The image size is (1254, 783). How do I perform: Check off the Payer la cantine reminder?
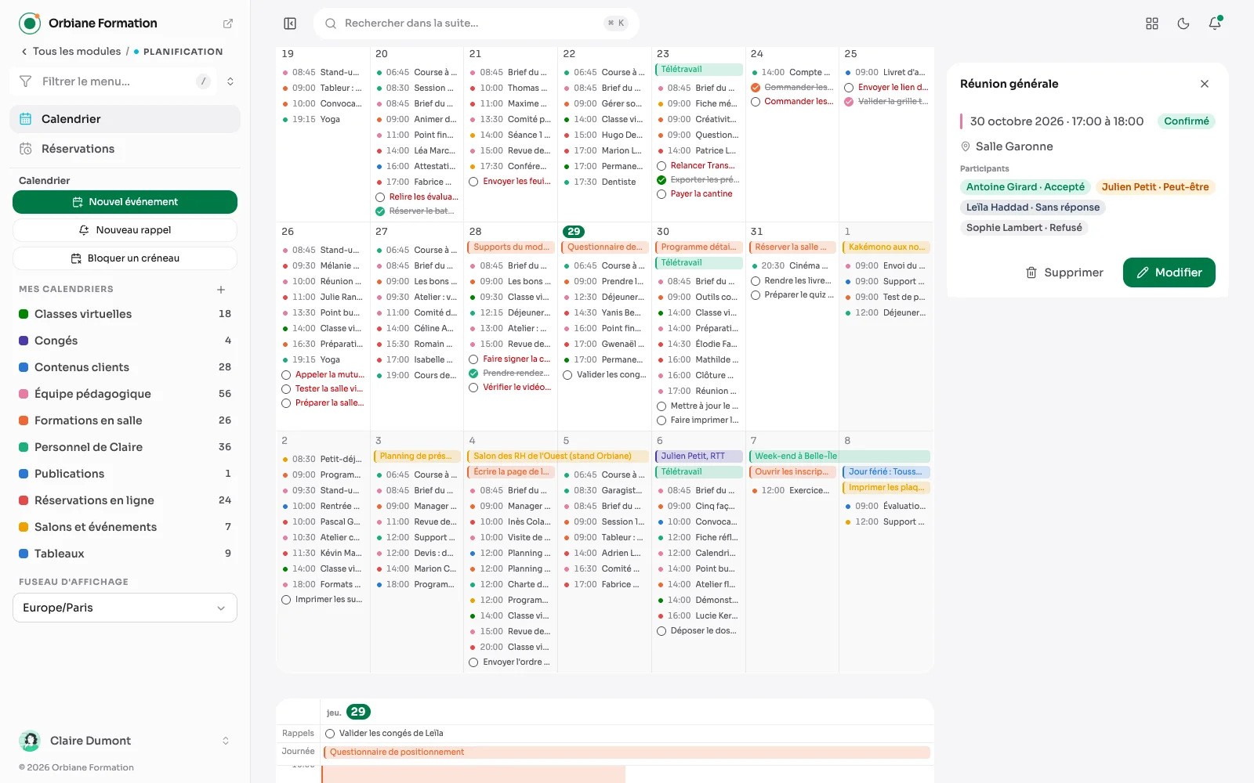(x=661, y=194)
